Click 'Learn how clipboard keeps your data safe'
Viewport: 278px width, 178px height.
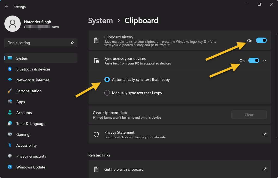click(135, 137)
